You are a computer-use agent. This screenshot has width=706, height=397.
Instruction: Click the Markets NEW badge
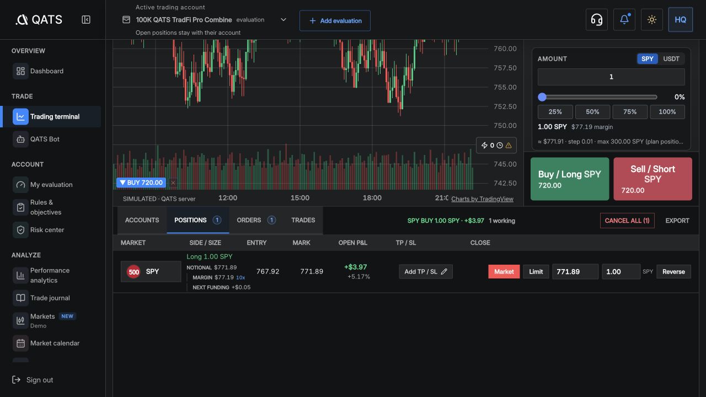tap(67, 316)
